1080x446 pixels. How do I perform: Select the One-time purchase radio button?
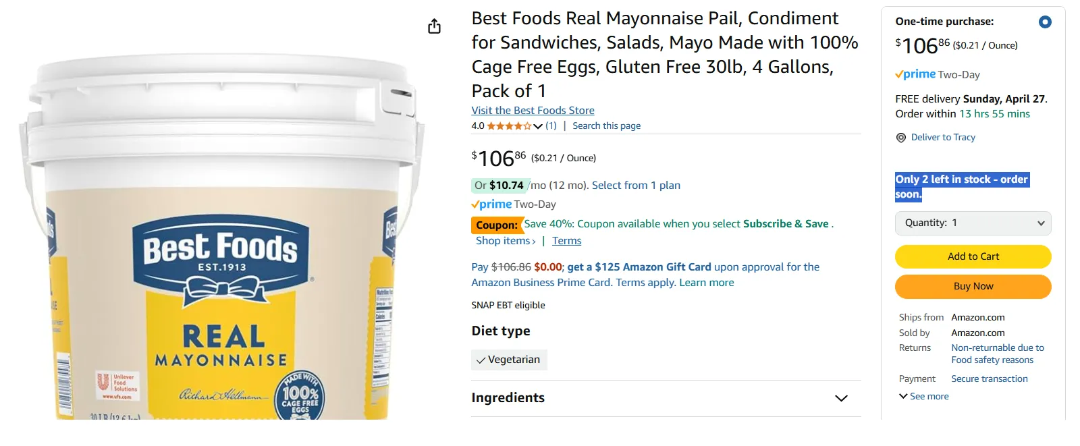tap(1044, 22)
